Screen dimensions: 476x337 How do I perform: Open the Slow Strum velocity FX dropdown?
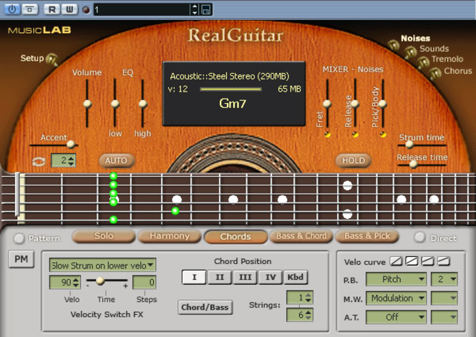coord(102,265)
